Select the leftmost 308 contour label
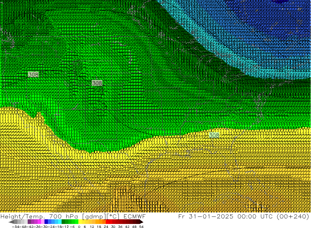311x228 pixels. (x=33, y=75)
